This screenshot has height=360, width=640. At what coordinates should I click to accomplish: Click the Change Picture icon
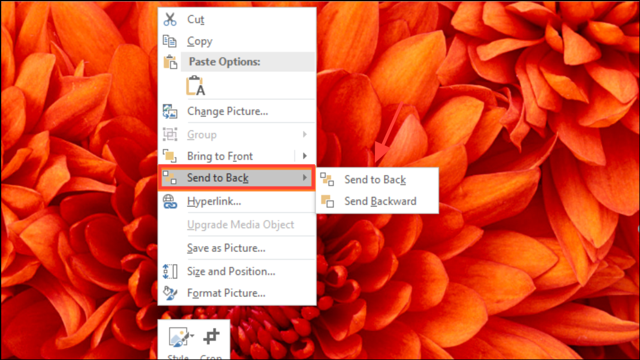click(170, 112)
